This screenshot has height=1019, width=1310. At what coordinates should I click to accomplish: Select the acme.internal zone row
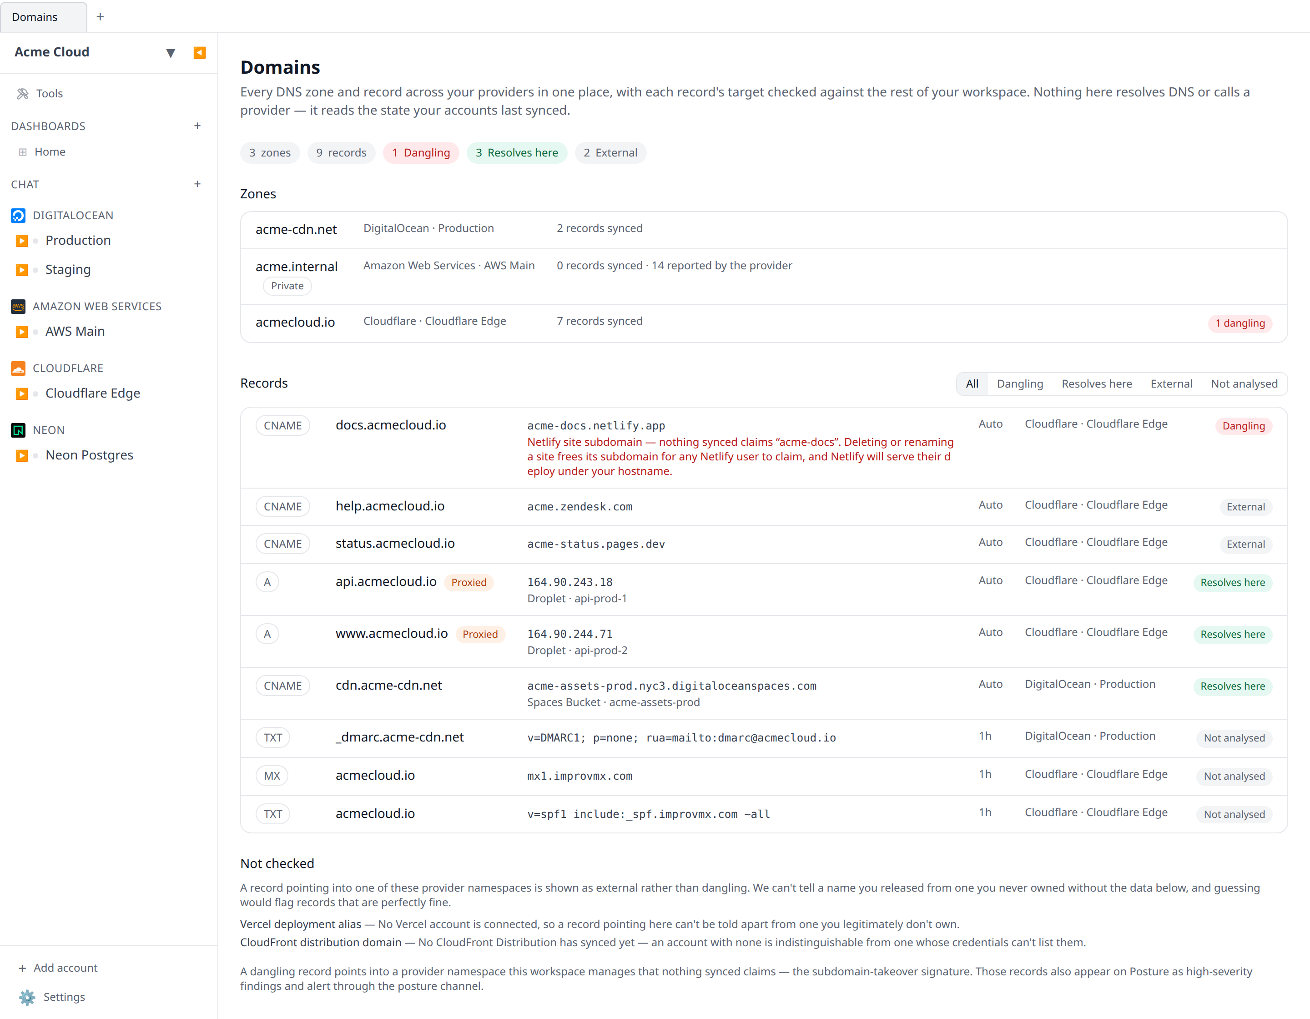point(764,277)
